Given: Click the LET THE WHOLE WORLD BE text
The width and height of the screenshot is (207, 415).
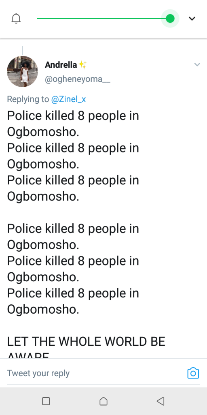Looking at the screenshot, I should pos(86,341).
